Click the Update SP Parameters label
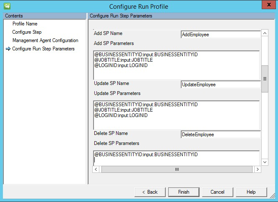This screenshot has height=202, width=278. [x=117, y=93]
